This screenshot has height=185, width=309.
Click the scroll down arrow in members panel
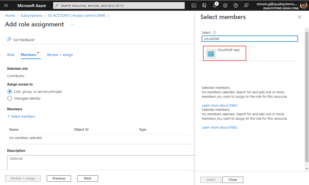(307, 169)
